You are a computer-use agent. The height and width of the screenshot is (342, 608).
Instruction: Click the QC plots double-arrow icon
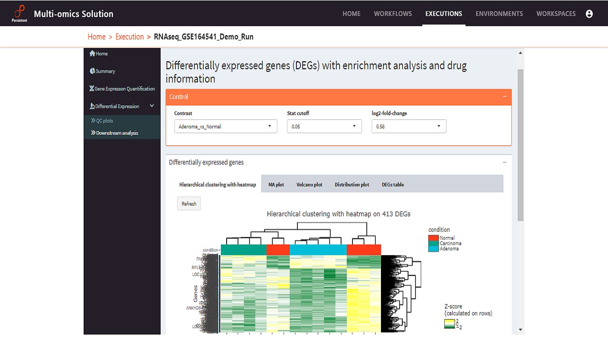point(93,121)
